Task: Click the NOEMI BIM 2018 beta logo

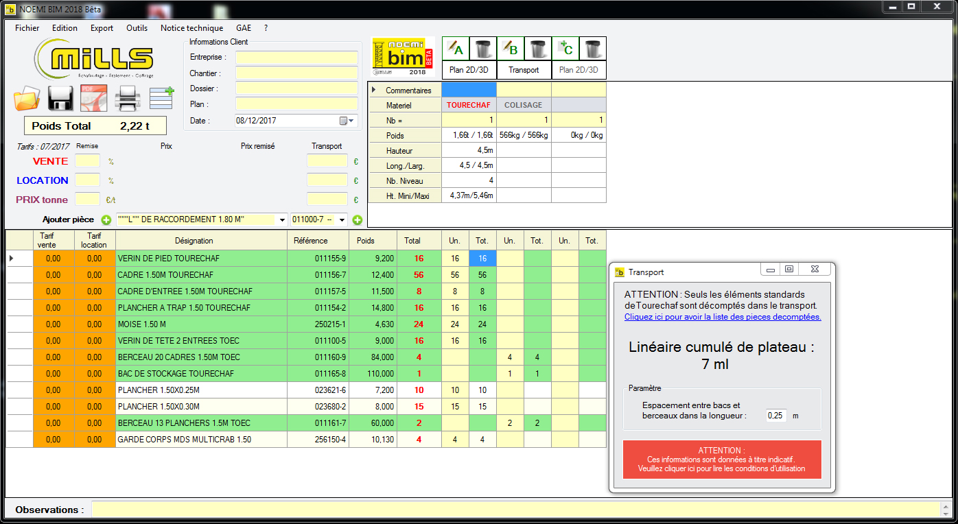Action: [x=403, y=56]
